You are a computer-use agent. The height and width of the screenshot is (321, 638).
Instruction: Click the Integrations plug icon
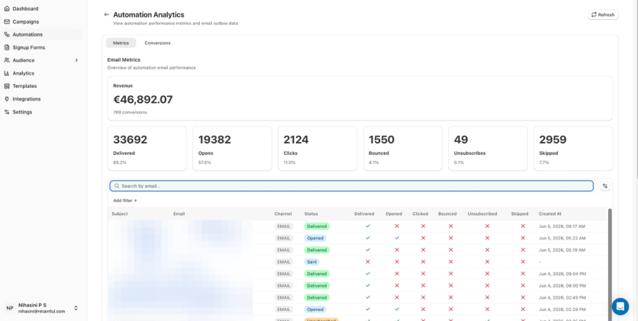(x=7, y=98)
